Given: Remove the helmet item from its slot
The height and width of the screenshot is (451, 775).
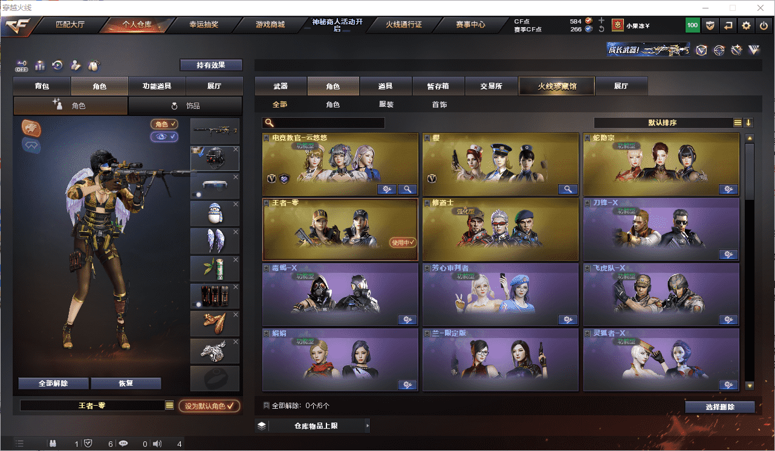Looking at the screenshot, I should pos(236,149).
